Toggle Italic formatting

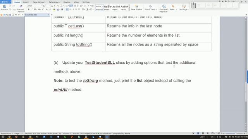[32, 9]
